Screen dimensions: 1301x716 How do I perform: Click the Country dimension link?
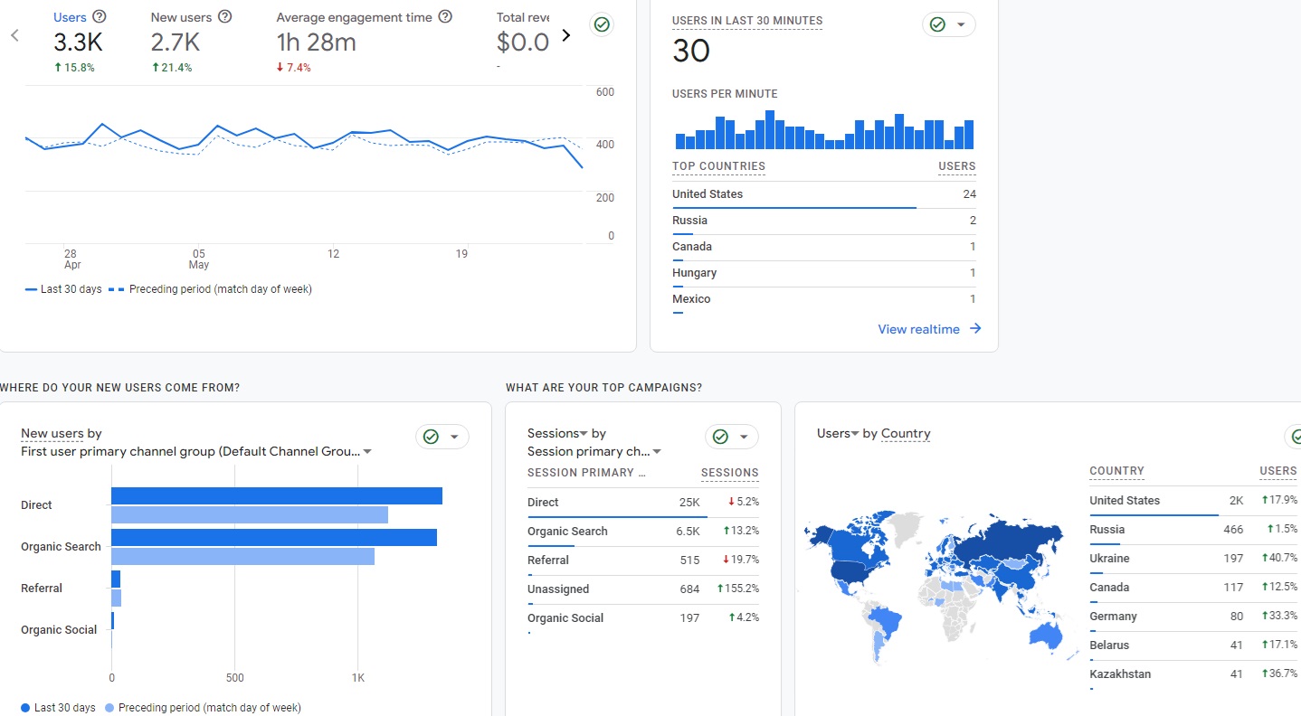click(x=906, y=433)
